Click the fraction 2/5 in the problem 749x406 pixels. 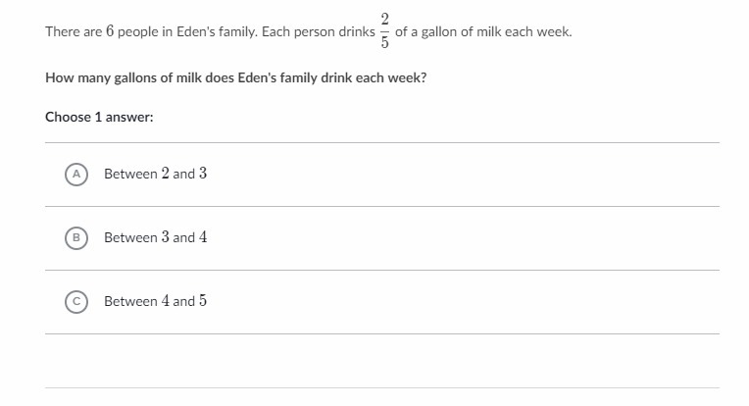[x=385, y=31]
